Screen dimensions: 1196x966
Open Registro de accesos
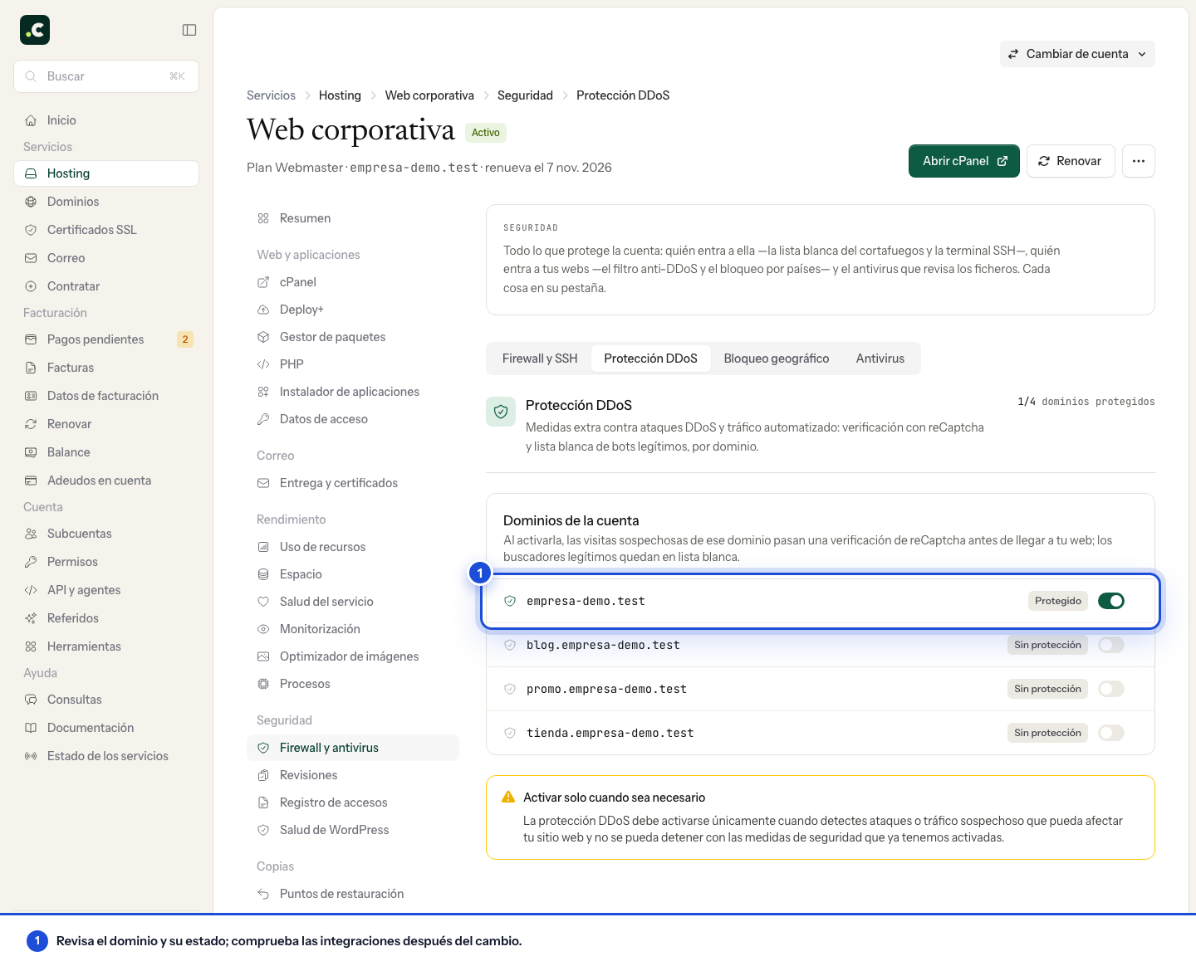353,803
